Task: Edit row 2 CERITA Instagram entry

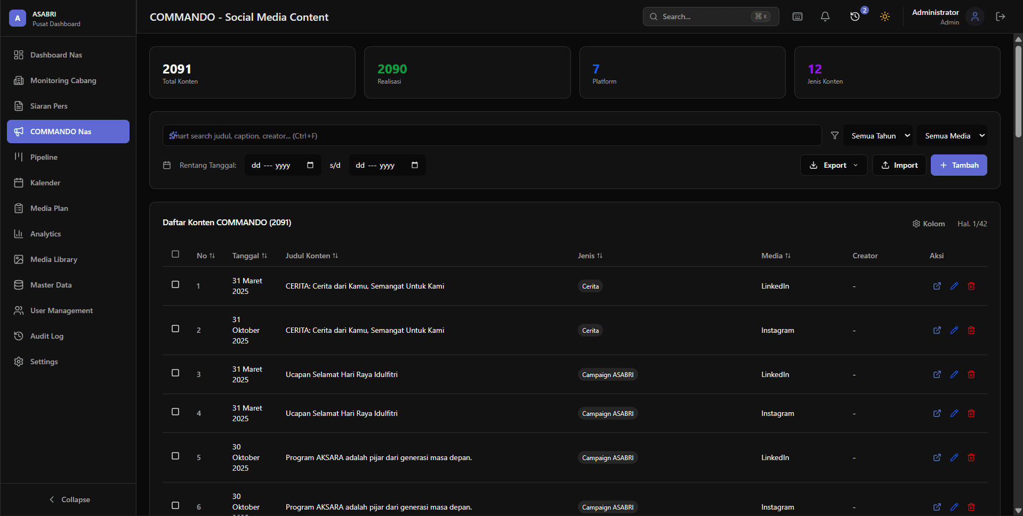Action: [x=954, y=330]
